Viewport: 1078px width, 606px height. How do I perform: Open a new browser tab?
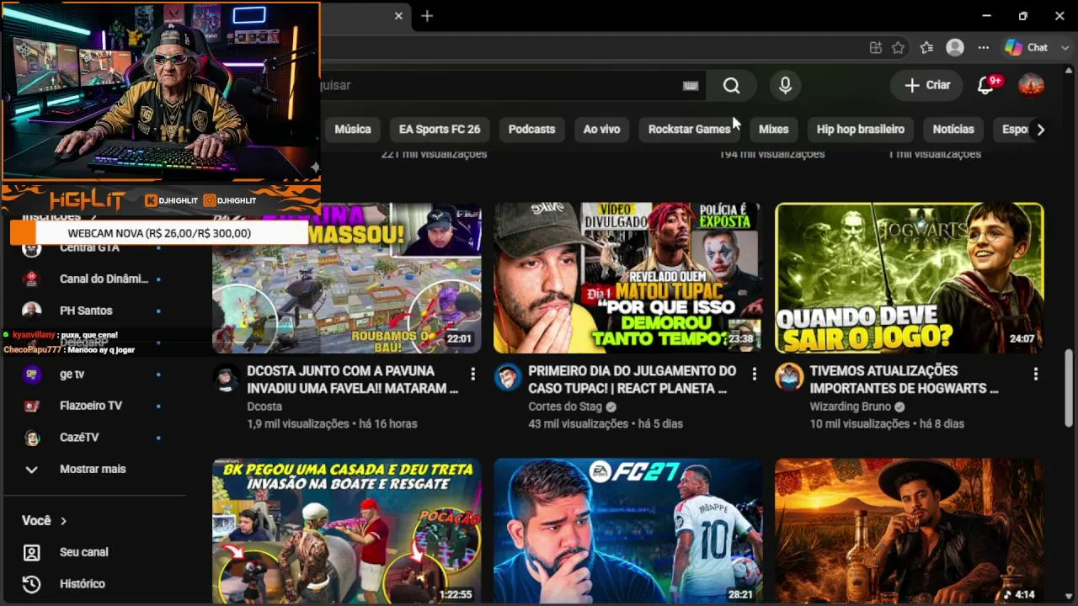point(427,16)
